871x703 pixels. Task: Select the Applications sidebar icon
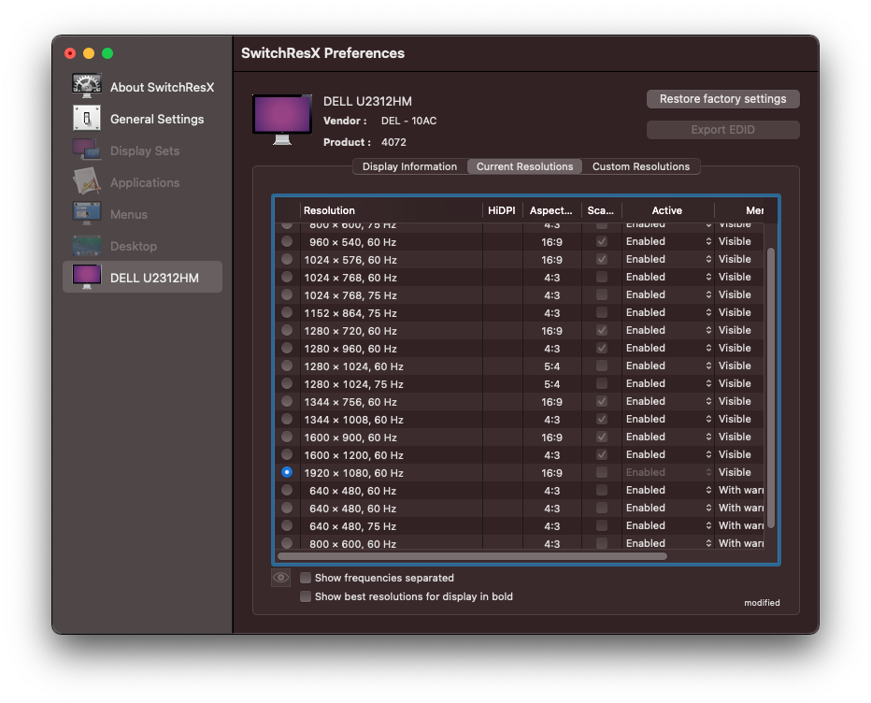[x=87, y=181]
